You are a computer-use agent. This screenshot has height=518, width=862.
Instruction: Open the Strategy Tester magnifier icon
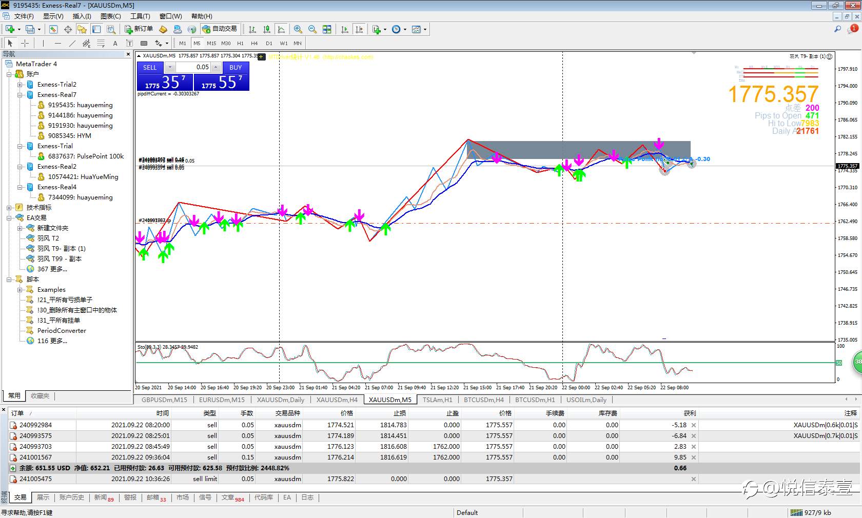pyautogui.click(x=111, y=29)
